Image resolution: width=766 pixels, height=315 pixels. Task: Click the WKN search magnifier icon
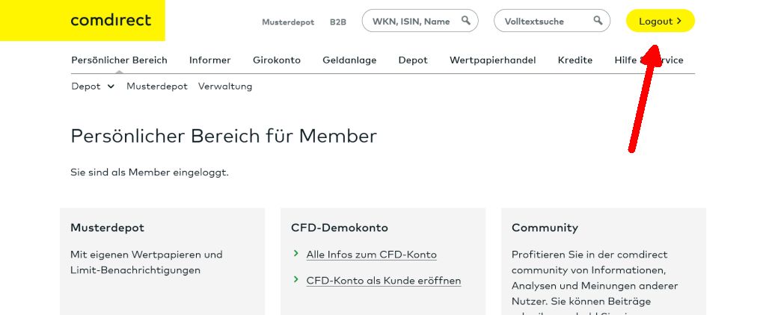[x=466, y=21]
